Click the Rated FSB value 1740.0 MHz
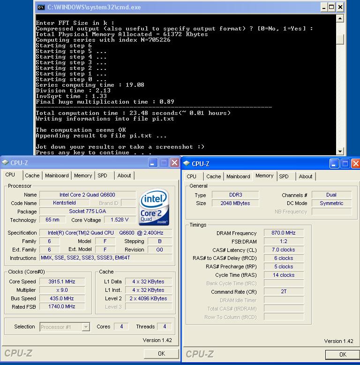This screenshot has height=365, width=360. (x=62, y=306)
